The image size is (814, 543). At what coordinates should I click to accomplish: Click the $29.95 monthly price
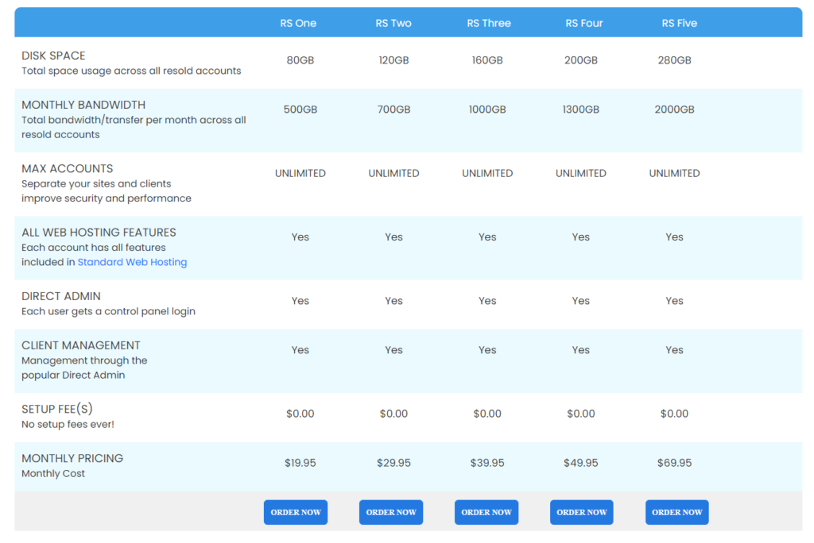click(393, 463)
